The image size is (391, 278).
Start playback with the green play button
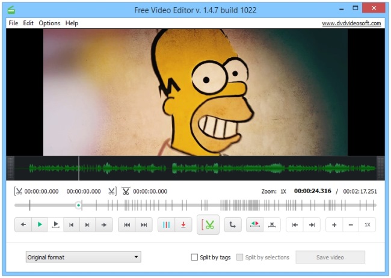click(x=40, y=224)
